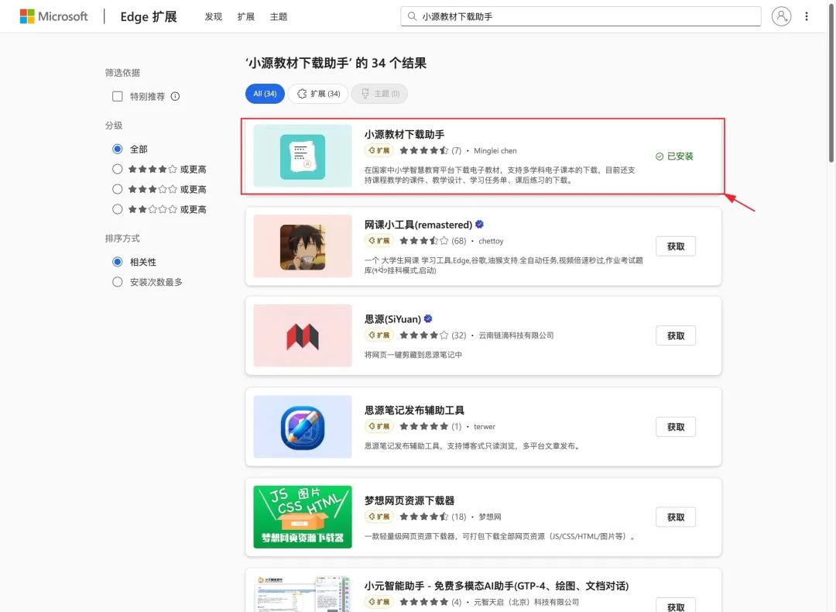Click the info icon next to 特别推荐
Image resolution: width=836 pixels, height=612 pixels.
175,97
